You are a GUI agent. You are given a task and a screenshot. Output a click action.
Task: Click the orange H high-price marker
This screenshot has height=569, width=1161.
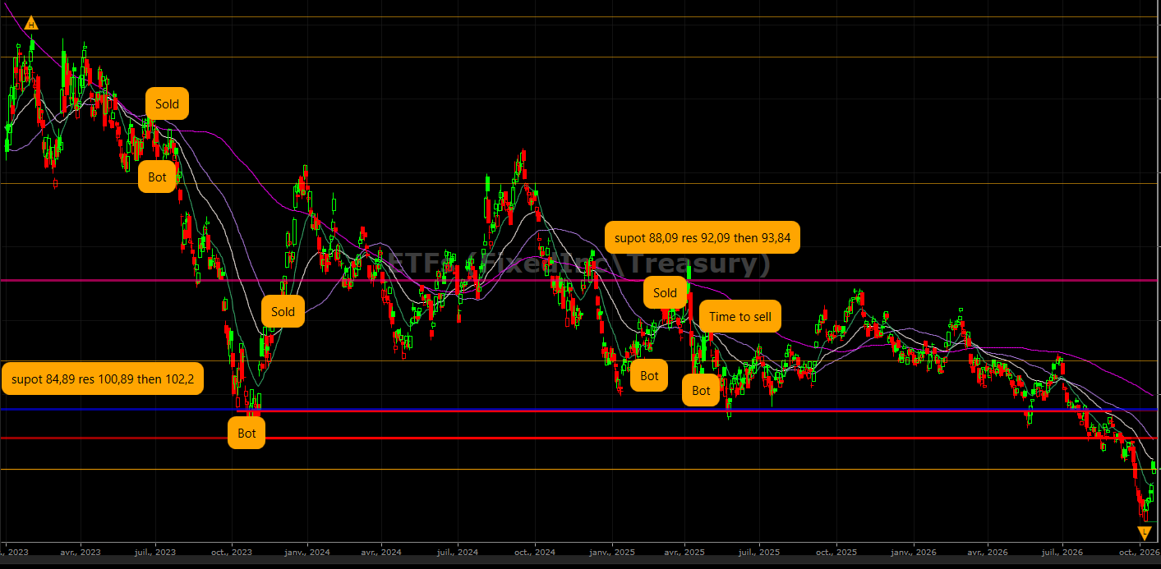[x=31, y=23]
